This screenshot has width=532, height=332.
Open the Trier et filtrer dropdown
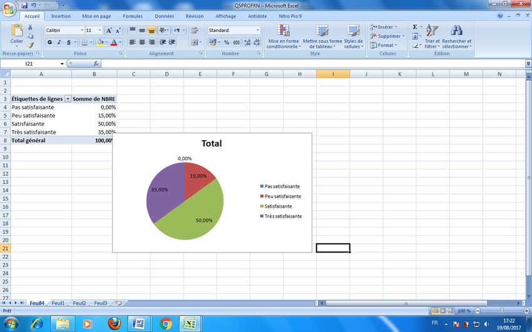click(x=432, y=36)
